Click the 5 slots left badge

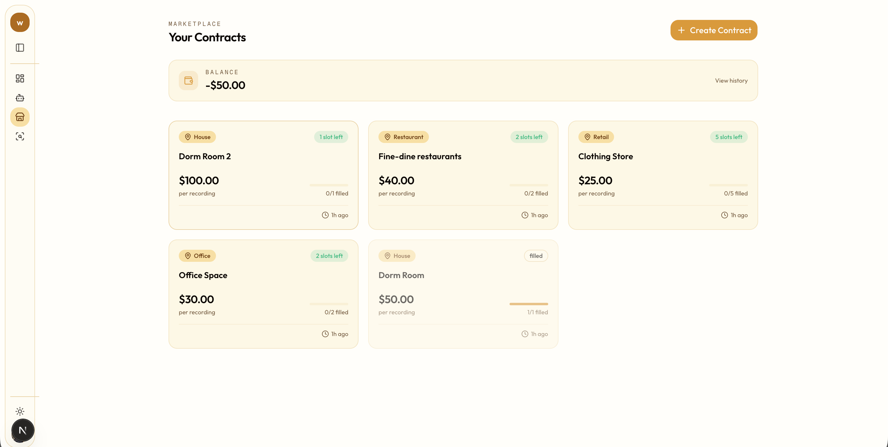[729, 137]
